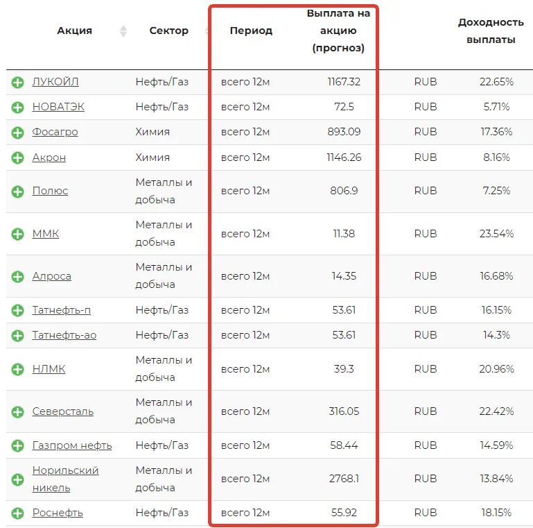Expand the НОВАТЭК row with plus icon
Screen dimensions: 533x528
click(17, 108)
